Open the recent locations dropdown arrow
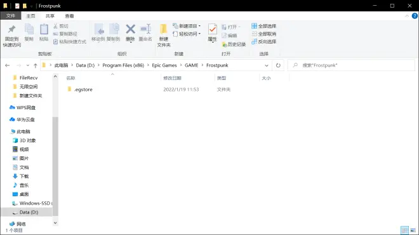Screen dimensions: 419x235 point(27,65)
